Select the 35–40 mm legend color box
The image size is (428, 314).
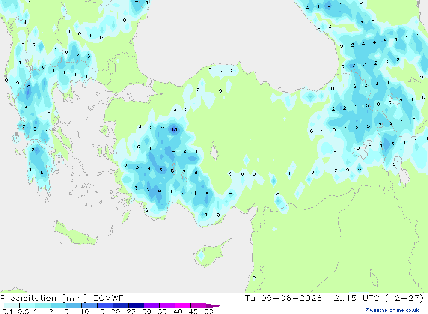click(x=167, y=305)
